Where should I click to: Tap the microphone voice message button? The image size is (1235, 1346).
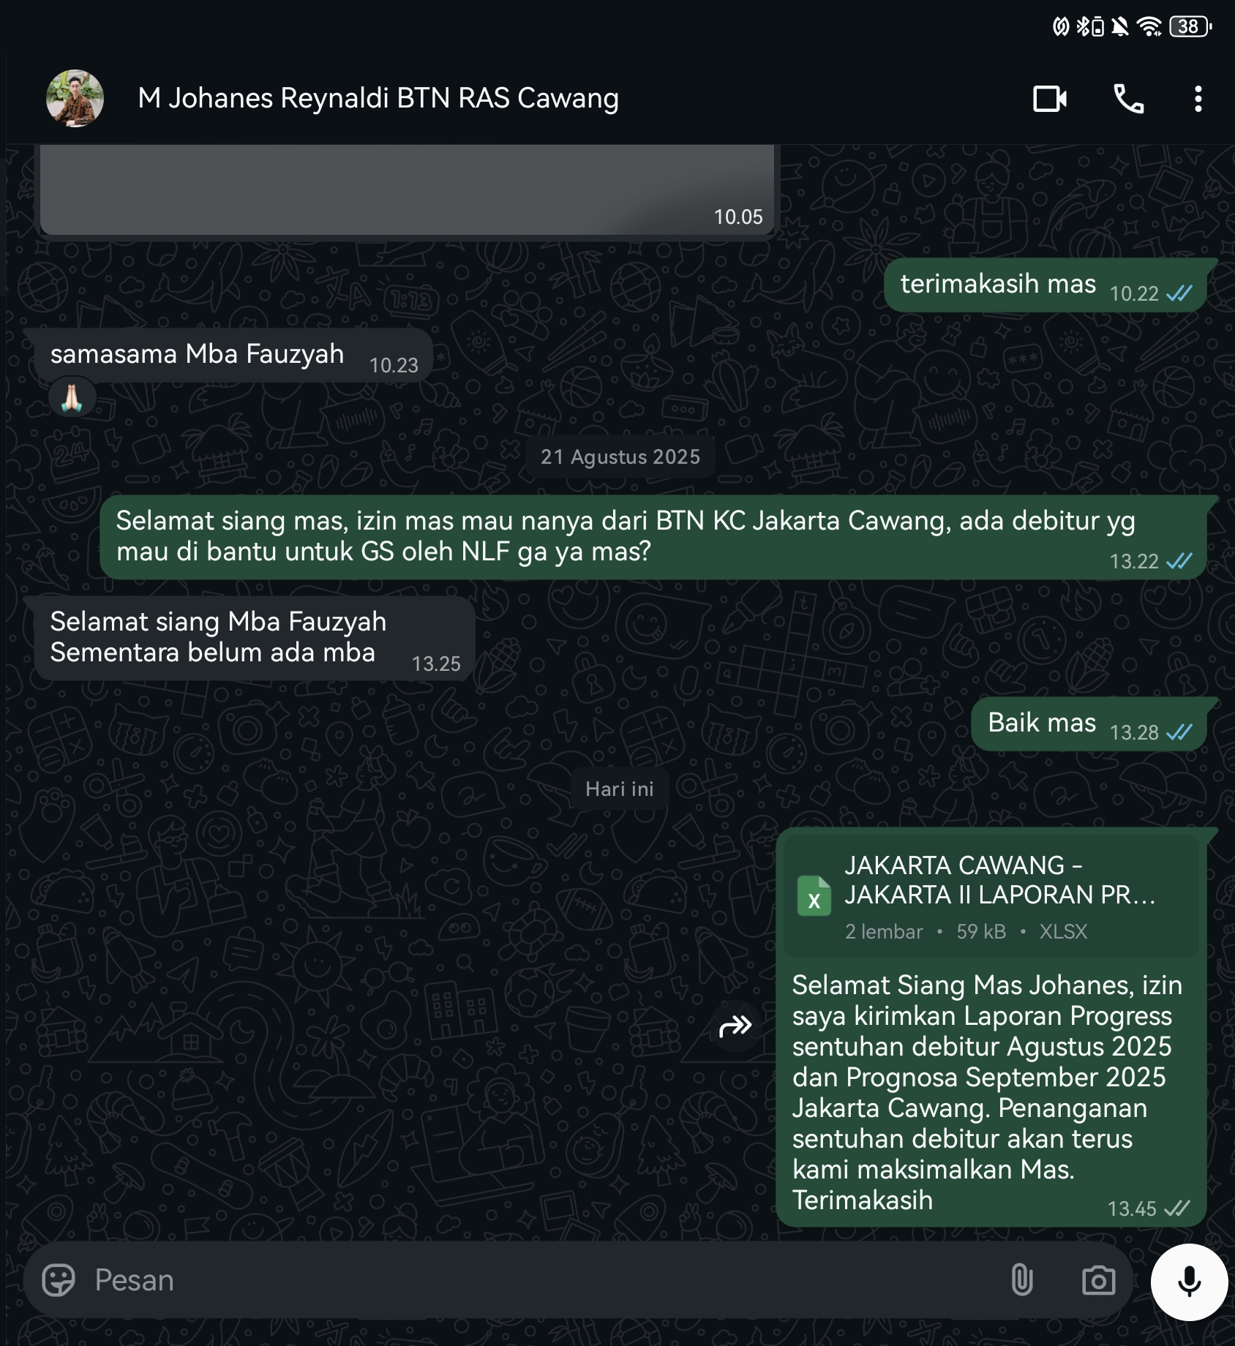point(1189,1282)
